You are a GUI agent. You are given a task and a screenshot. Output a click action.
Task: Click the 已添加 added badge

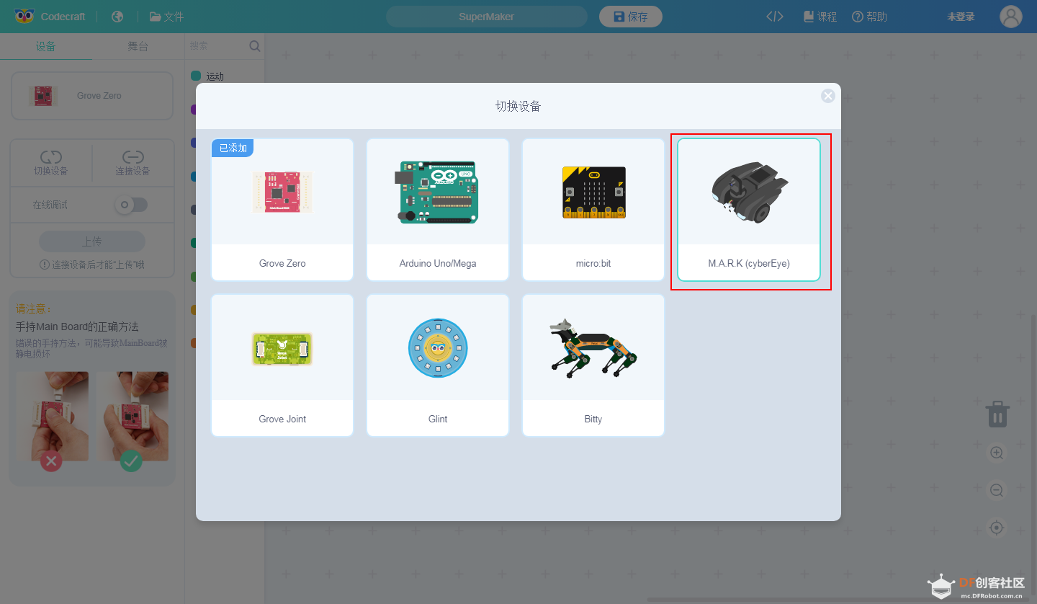click(x=233, y=148)
